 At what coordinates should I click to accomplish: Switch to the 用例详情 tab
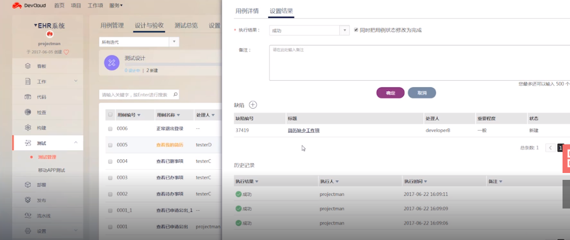[247, 11]
